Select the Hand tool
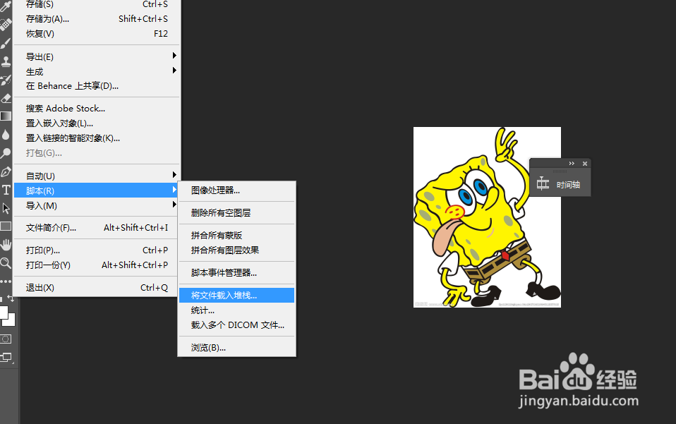The width and height of the screenshot is (676, 424). pos(6,245)
